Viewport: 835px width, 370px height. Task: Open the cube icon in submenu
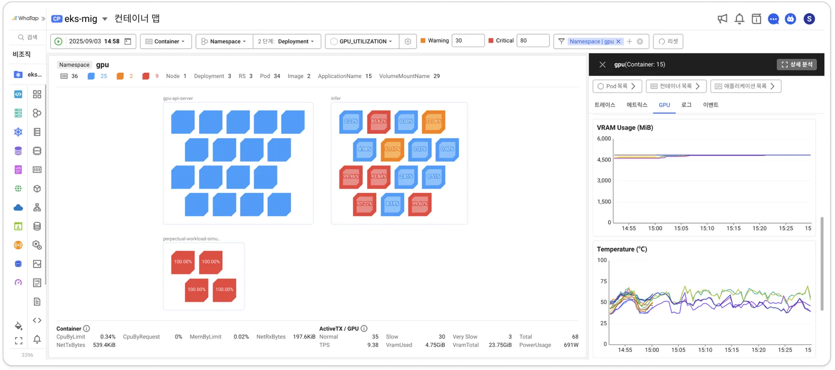click(37, 189)
